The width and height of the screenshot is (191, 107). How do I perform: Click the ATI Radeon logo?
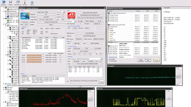coord(71,16)
